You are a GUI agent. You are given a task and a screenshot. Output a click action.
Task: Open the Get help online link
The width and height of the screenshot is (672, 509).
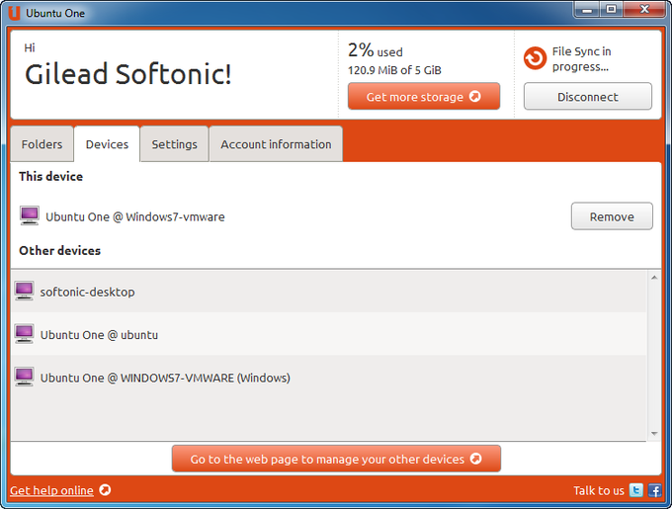click(x=51, y=490)
